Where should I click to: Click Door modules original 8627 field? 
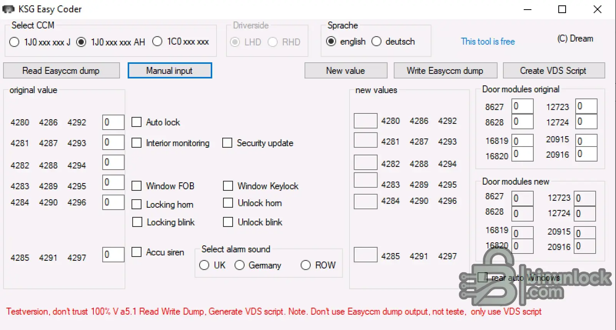click(523, 106)
